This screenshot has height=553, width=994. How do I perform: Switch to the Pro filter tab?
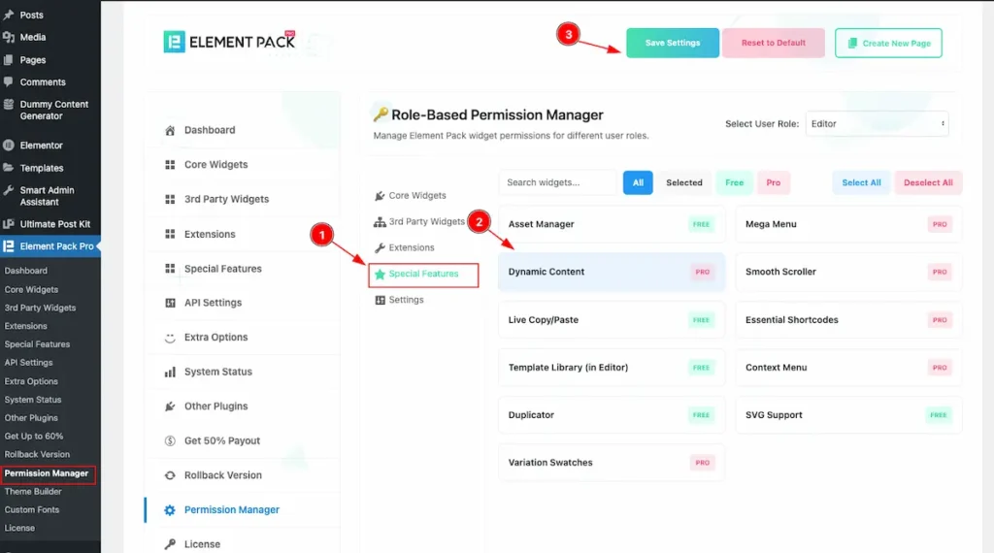[773, 182]
